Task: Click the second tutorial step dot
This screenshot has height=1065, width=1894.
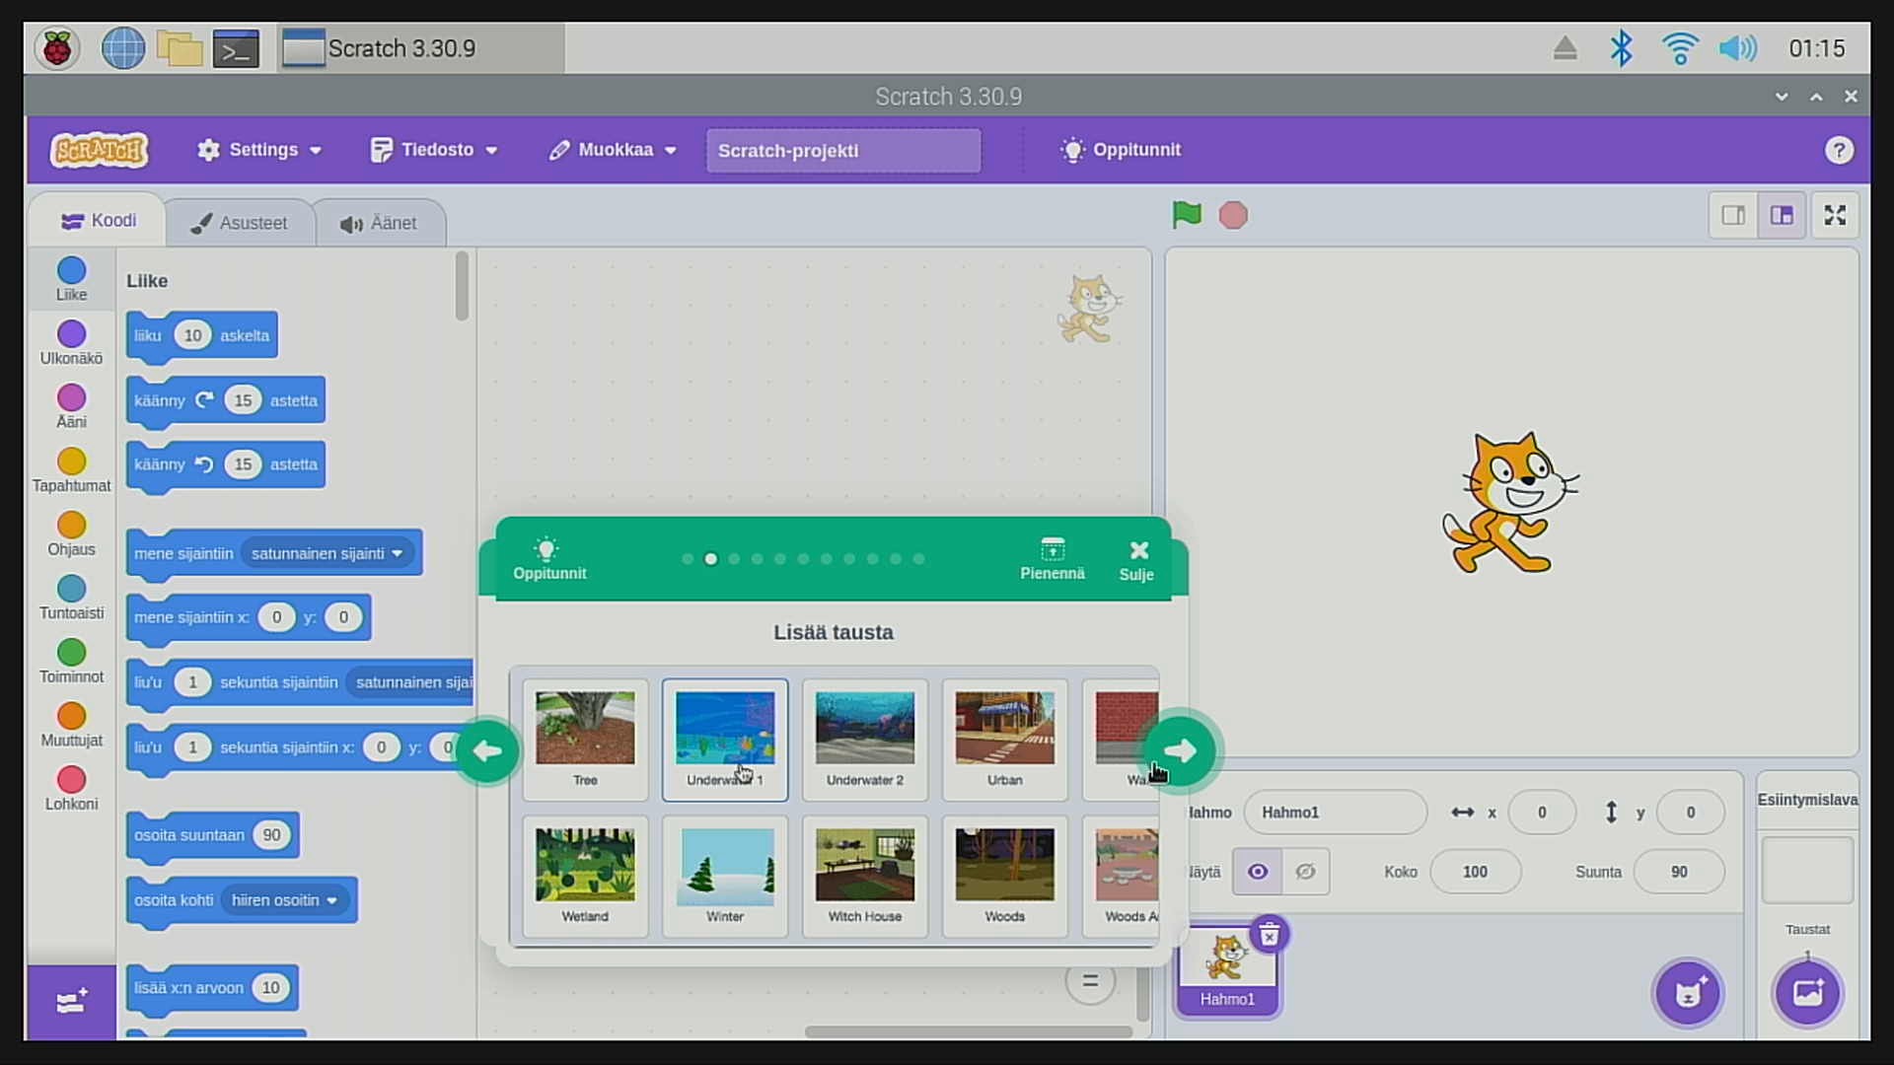Action: tap(710, 559)
